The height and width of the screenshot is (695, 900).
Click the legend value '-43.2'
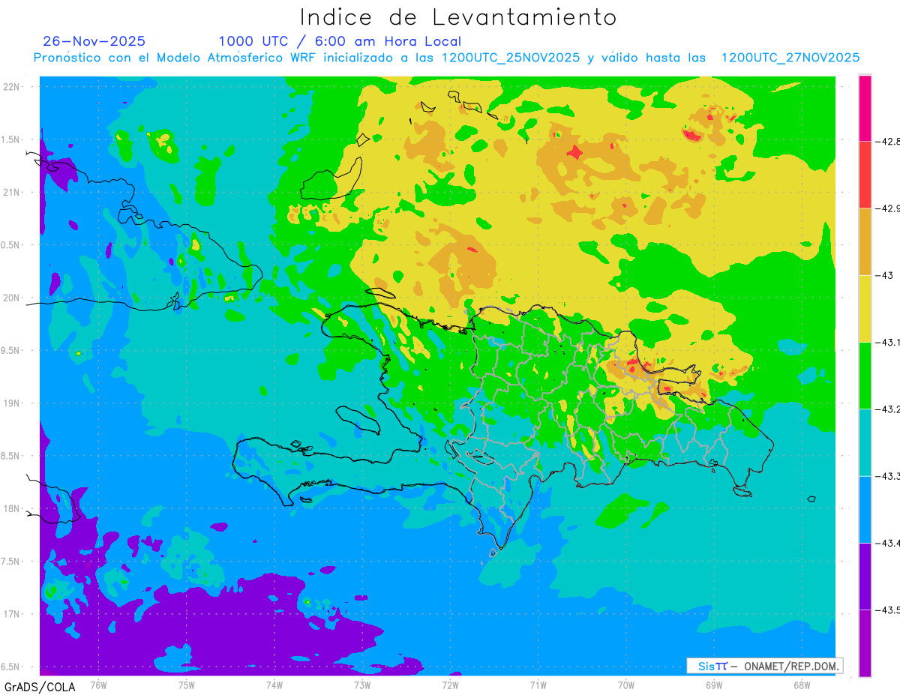(888, 409)
